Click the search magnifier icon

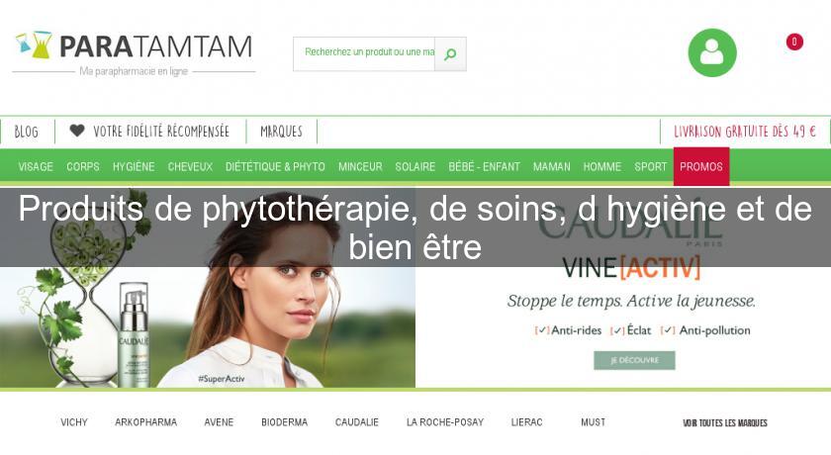pyautogui.click(x=450, y=54)
